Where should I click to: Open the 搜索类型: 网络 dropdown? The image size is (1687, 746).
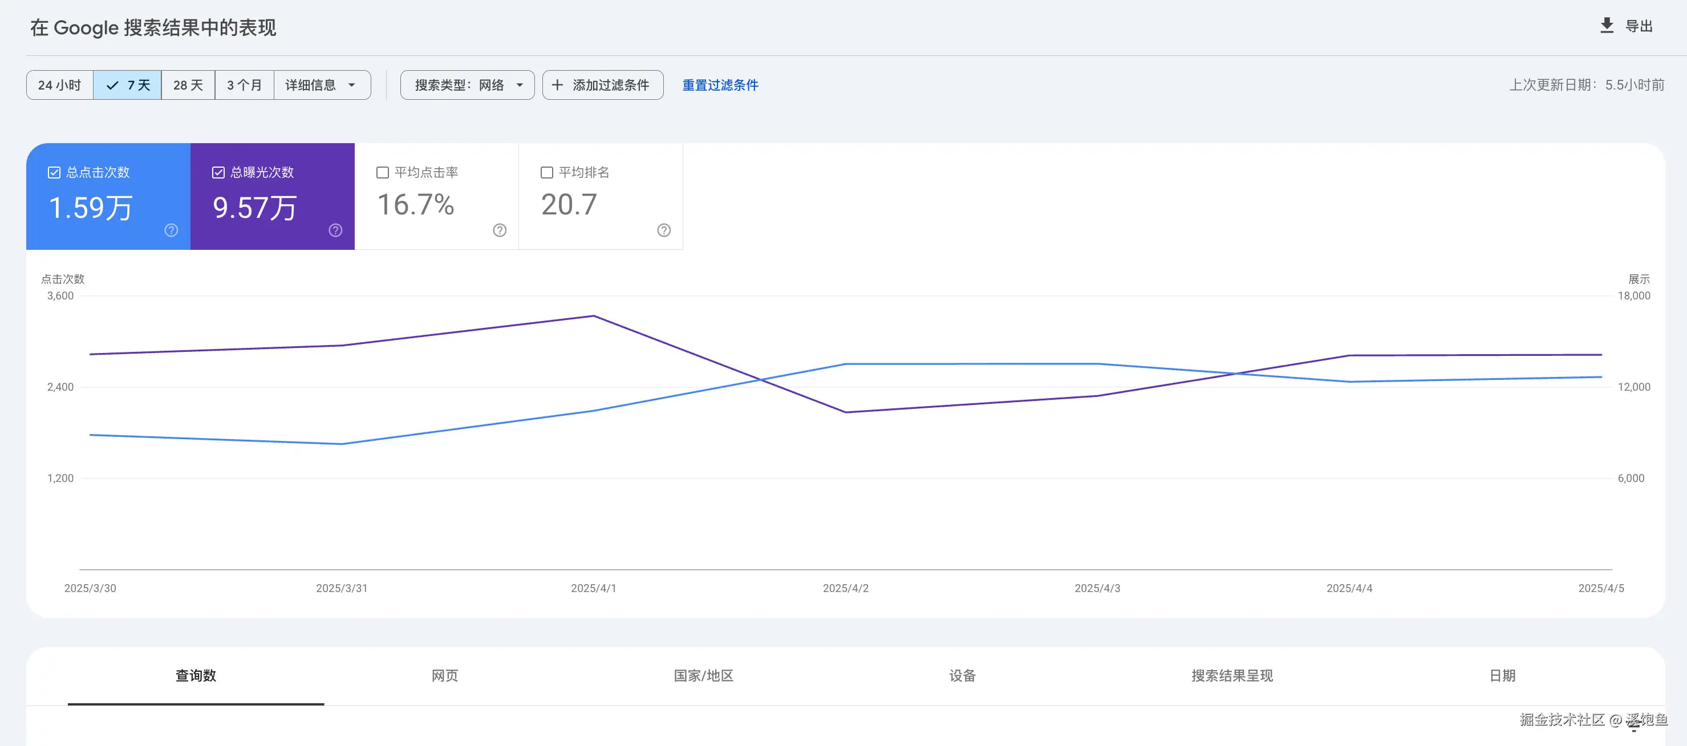click(467, 85)
